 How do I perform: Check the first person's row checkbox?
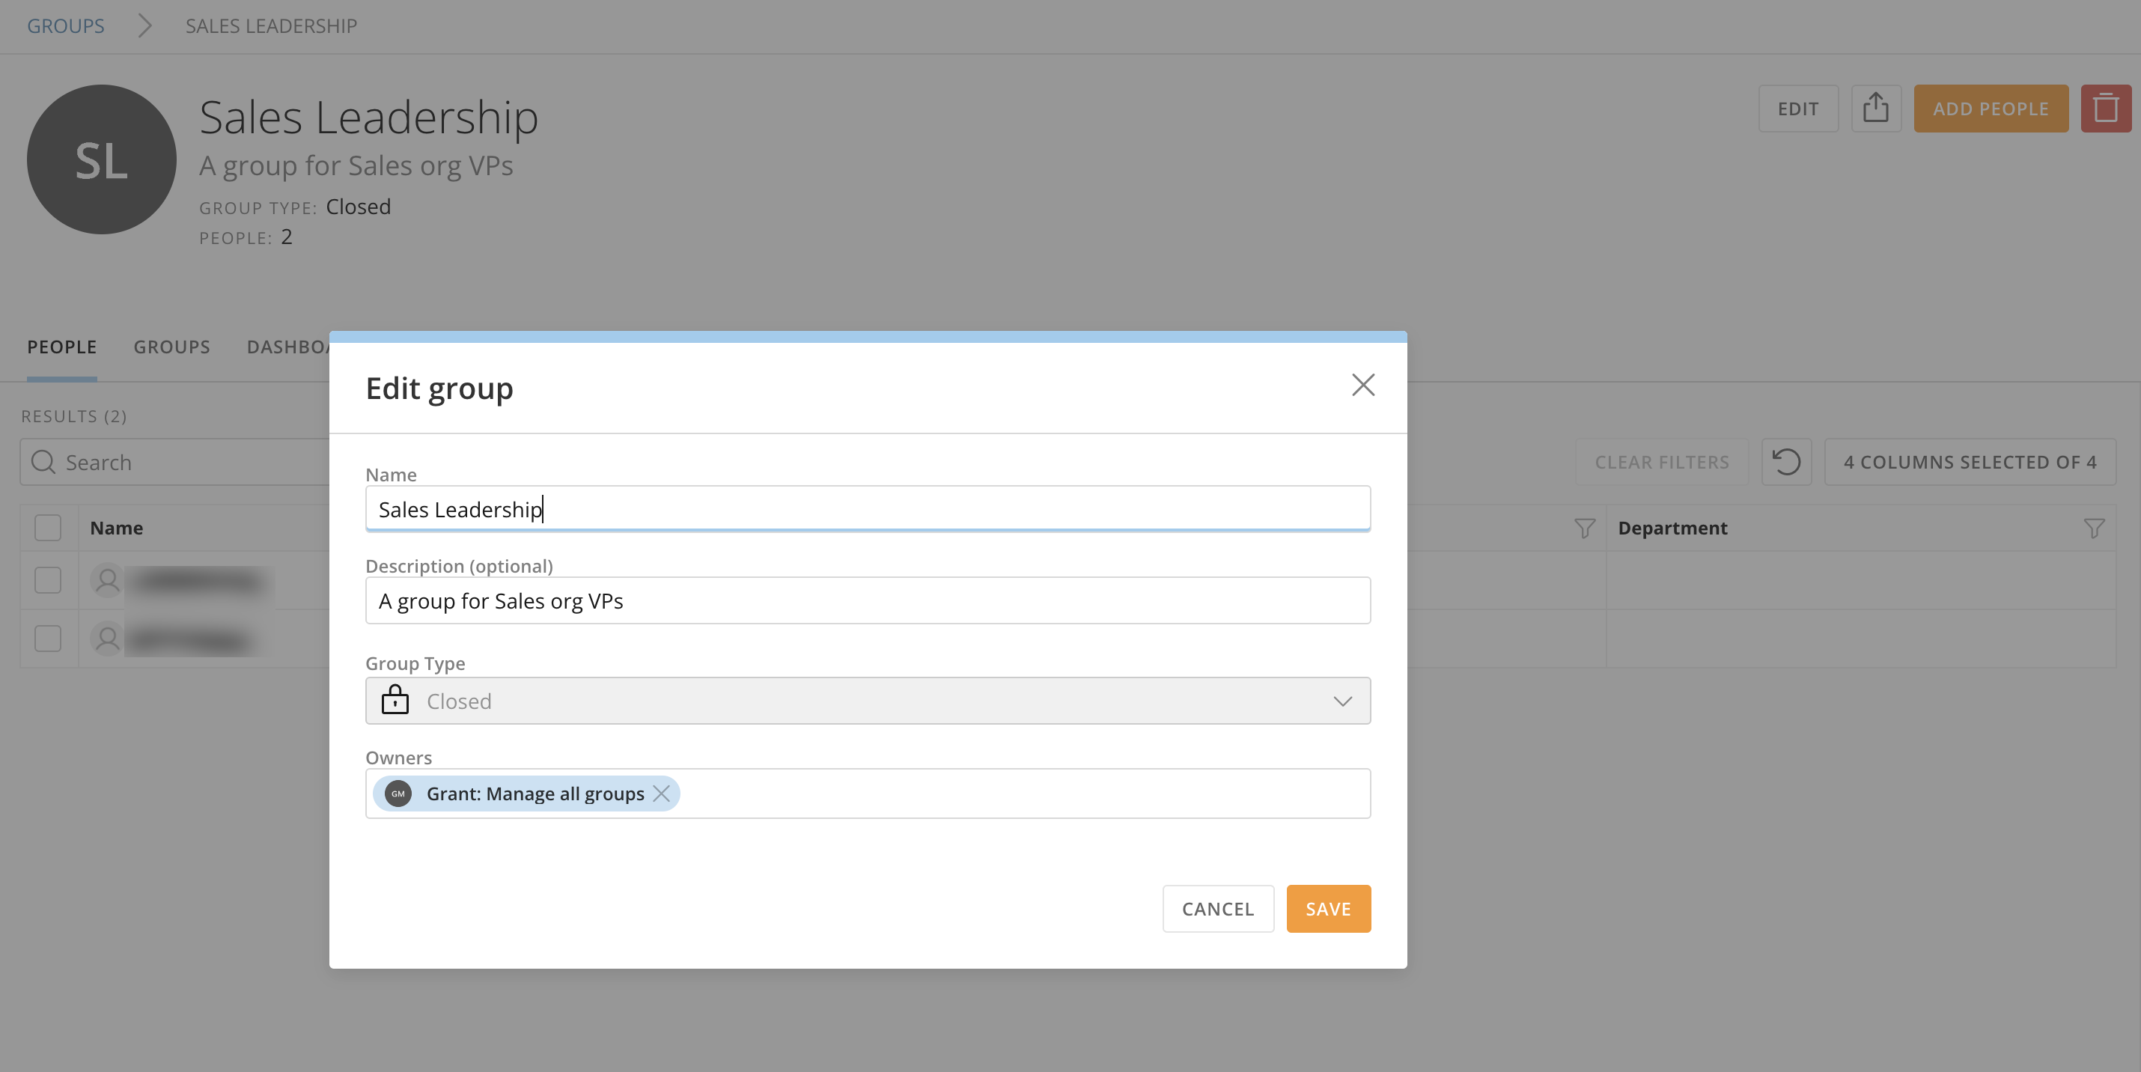pos(48,581)
